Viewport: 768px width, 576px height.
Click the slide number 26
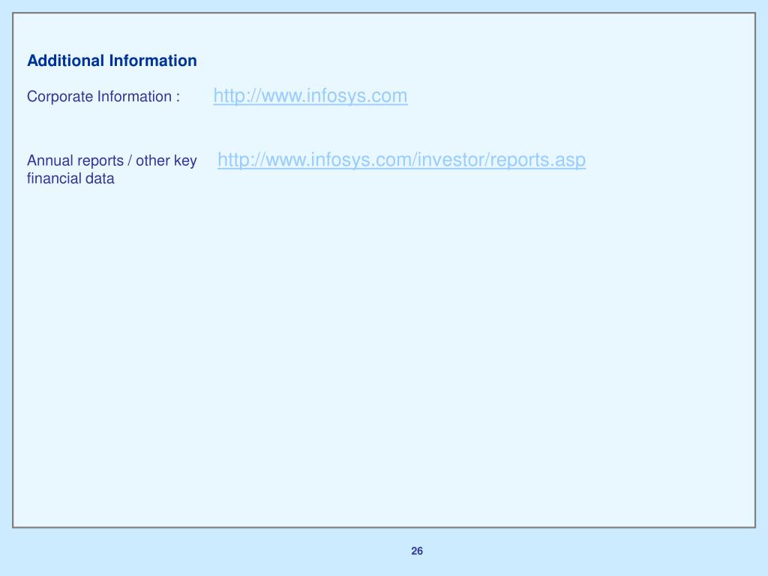click(417, 551)
